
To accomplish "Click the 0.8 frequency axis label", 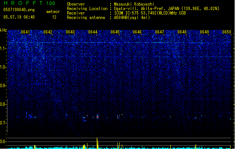I will coord(3,104).
